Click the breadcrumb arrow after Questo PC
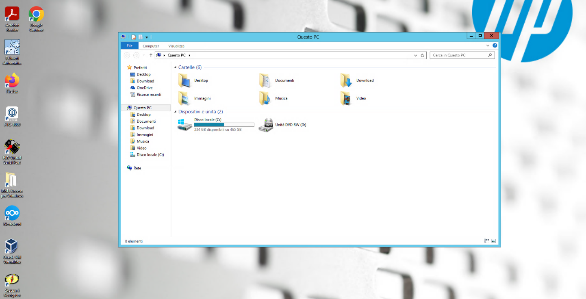The width and height of the screenshot is (586, 299). click(189, 55)
